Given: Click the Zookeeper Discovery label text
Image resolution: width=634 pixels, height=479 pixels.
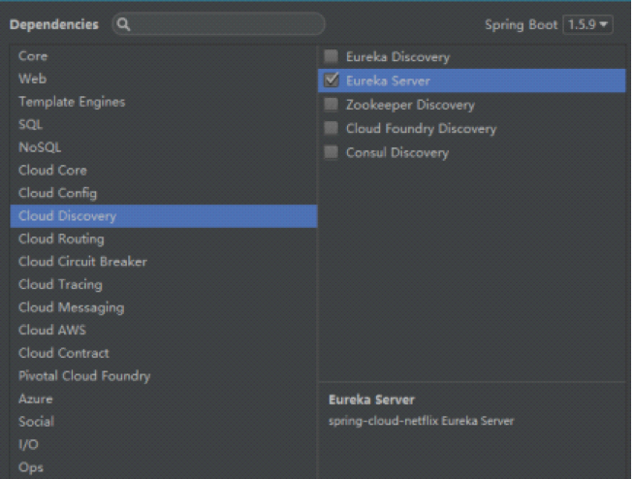Looking at the screenshot, I should click(x=410, y=105).
